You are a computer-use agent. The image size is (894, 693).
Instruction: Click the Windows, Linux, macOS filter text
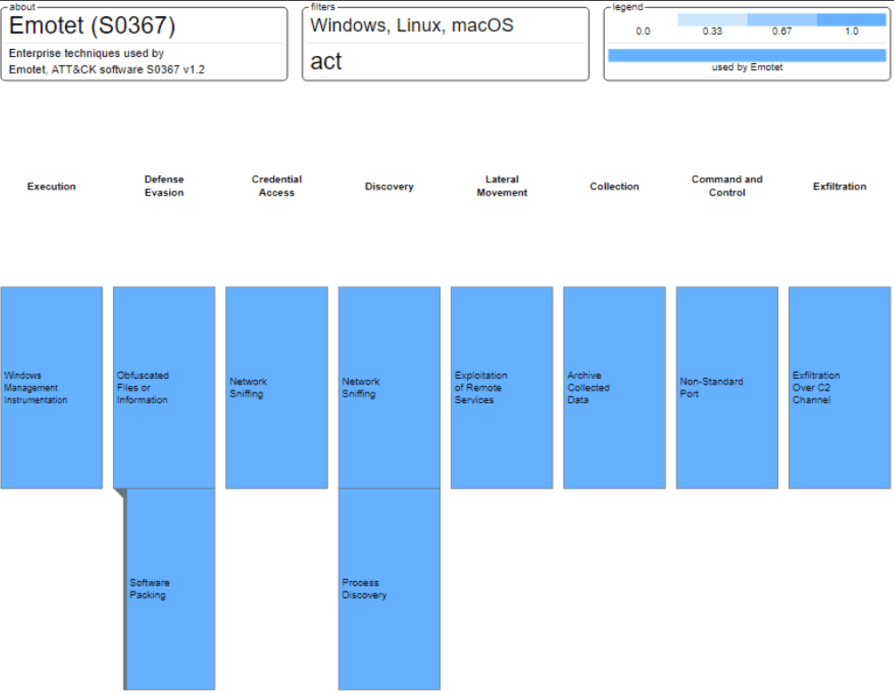tap(411, 25)
